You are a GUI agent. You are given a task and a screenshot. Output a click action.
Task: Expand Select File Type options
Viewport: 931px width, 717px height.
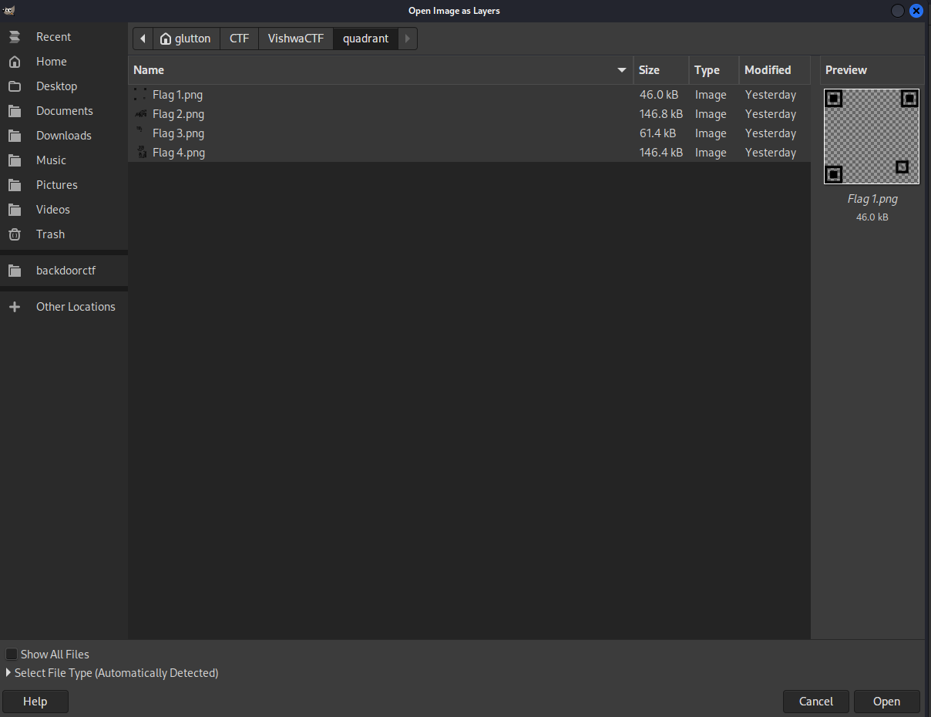tap(8, 673)
